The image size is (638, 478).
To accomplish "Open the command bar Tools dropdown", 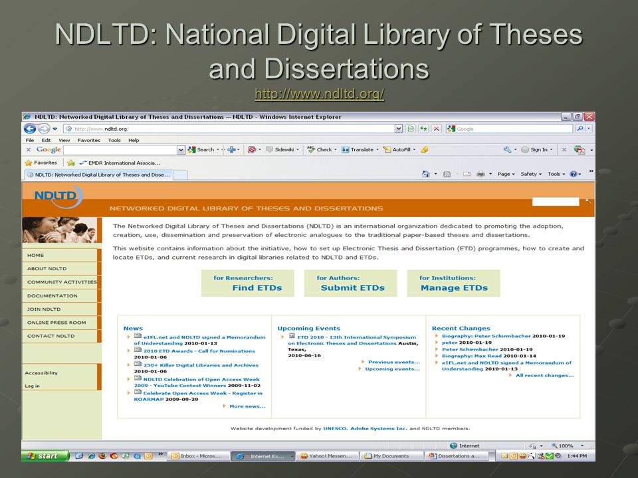I will pyautogui.click(x=556, y=174).
